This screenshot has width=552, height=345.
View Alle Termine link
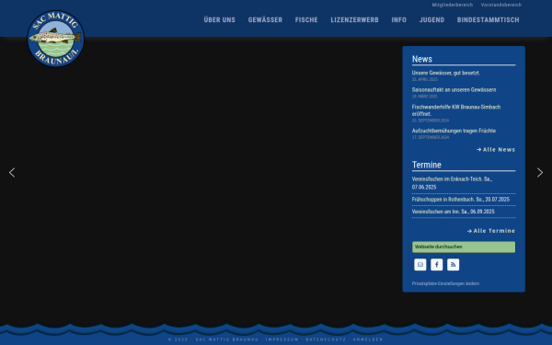point(491,231)
